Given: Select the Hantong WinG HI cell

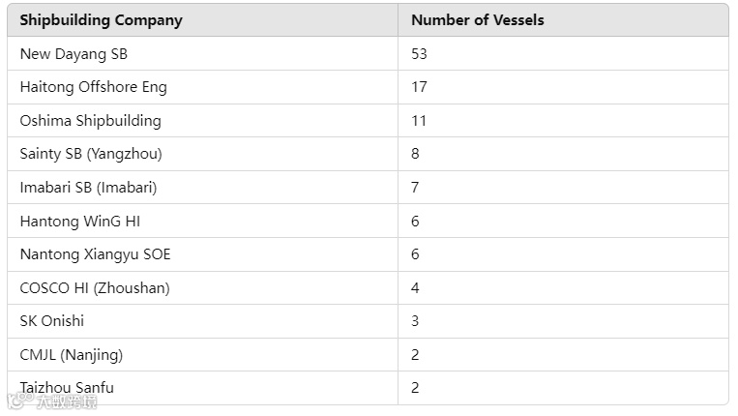Looking at the screenshot, I should pyautogui.click(x=80, y=222).
